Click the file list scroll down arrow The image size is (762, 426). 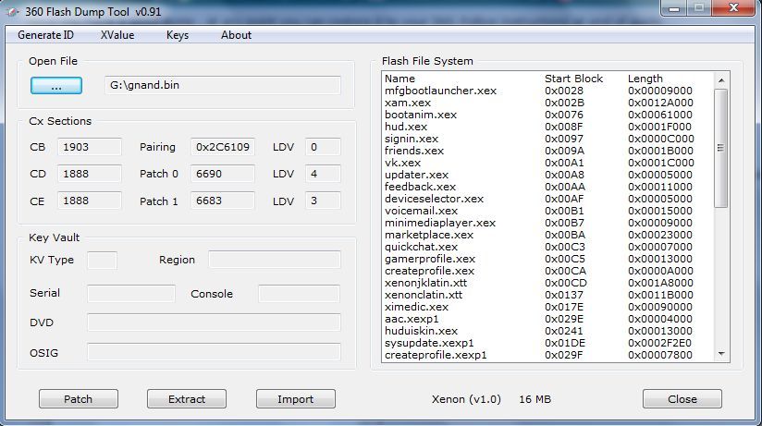pos(721,354)
